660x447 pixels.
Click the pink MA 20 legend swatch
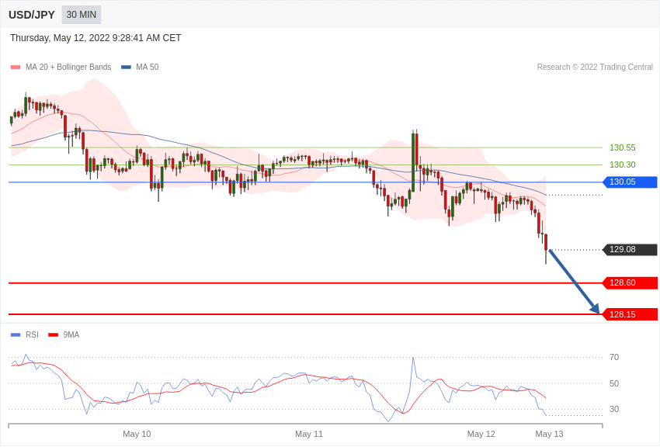point(16,67)
